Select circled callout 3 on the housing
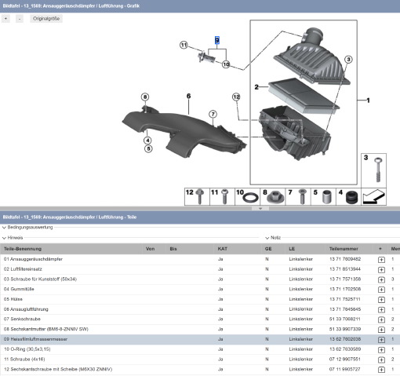Viewport: 400px width, 376px height. 348,60
